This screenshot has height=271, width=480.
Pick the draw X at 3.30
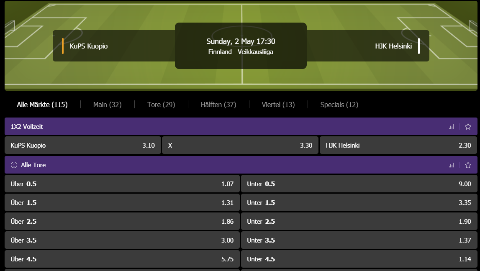coord(240,146)
